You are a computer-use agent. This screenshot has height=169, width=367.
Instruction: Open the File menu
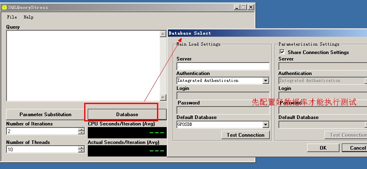12,17
